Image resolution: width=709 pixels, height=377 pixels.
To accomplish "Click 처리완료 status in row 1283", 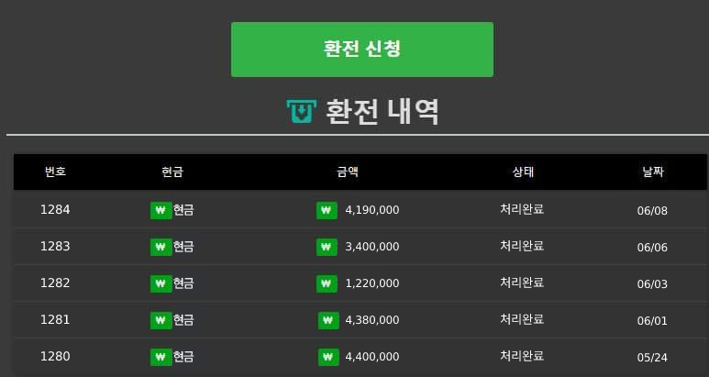I will click(x=522, y=246).
